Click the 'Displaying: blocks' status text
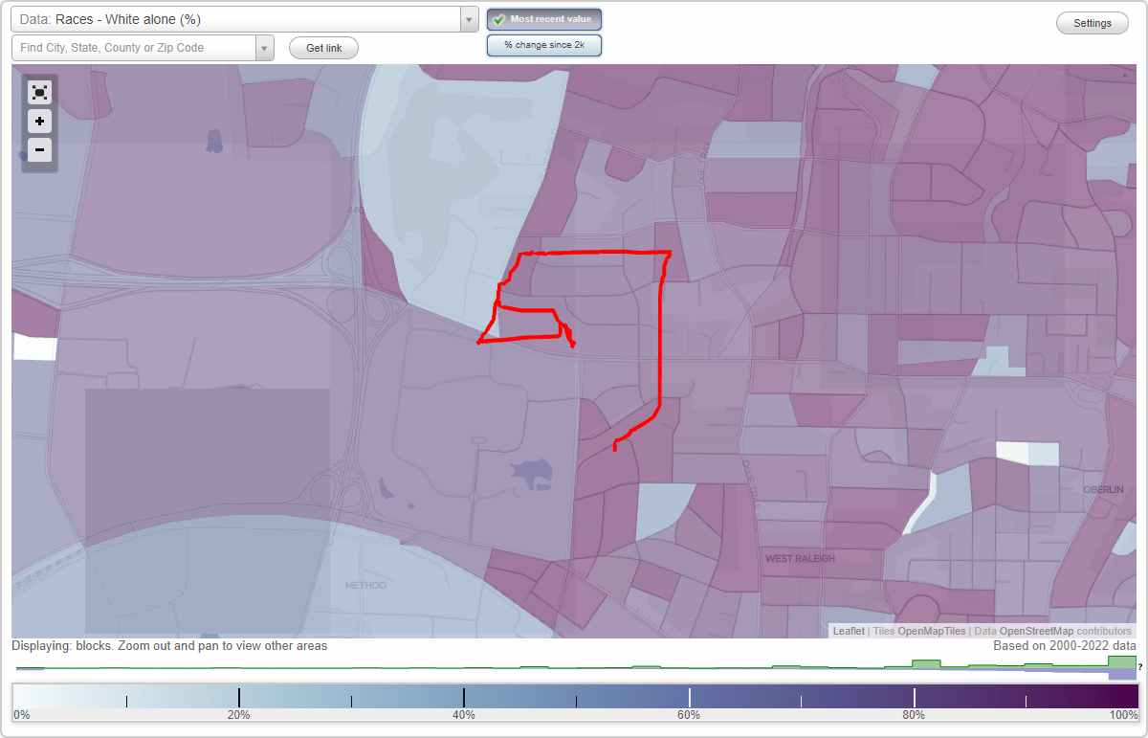The image size is (1148, 738). [169, 646]
